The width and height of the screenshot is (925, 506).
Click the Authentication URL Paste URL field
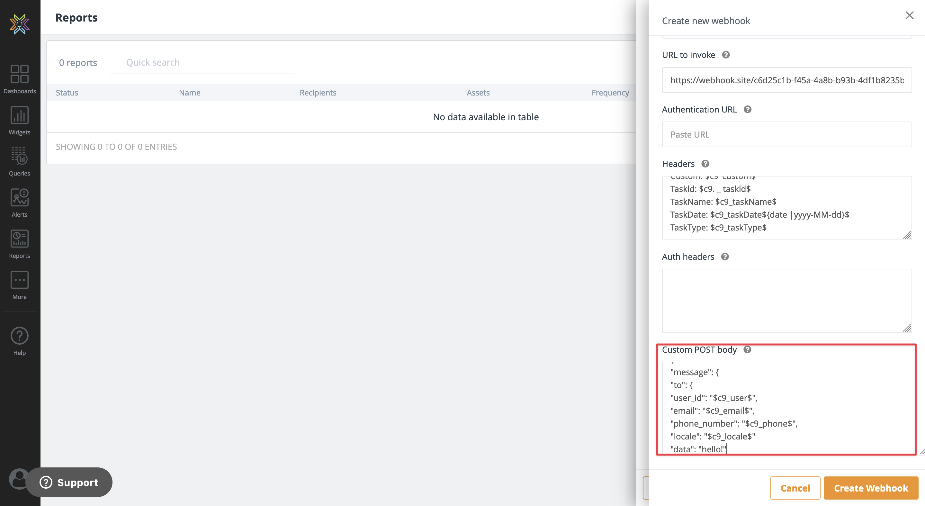[x=786, y=135]
